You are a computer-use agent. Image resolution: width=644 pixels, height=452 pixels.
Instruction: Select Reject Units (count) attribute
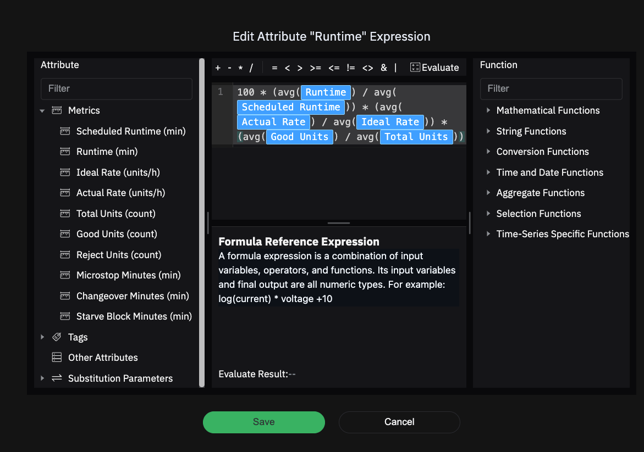[119, 255]
